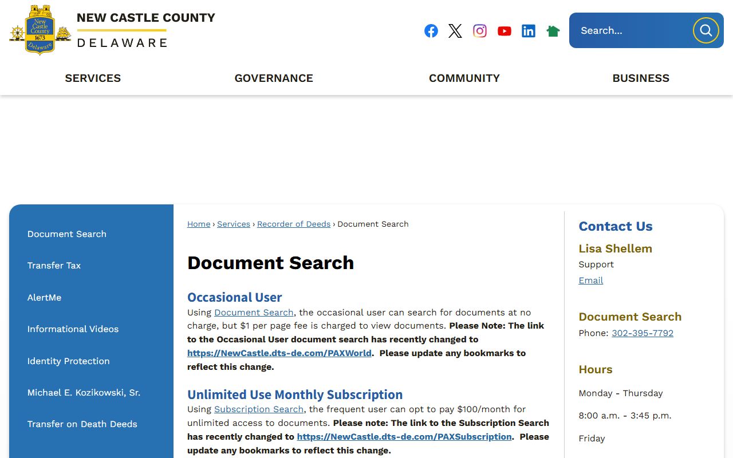733x458 pixels.
Task: Go to Home breadcrumb link
Action: [x=199, y=224]
